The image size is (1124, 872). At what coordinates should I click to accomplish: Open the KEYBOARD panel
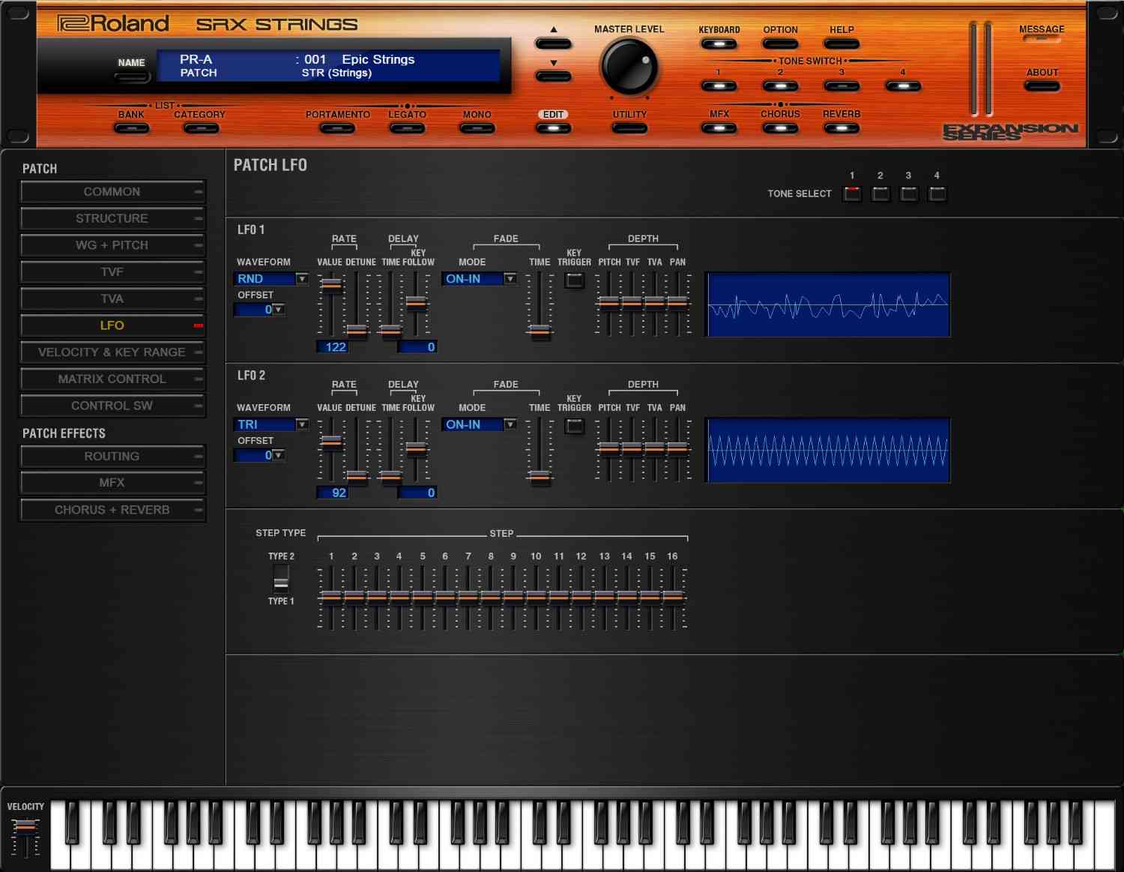pyautogui.click(x=718, y=43)
